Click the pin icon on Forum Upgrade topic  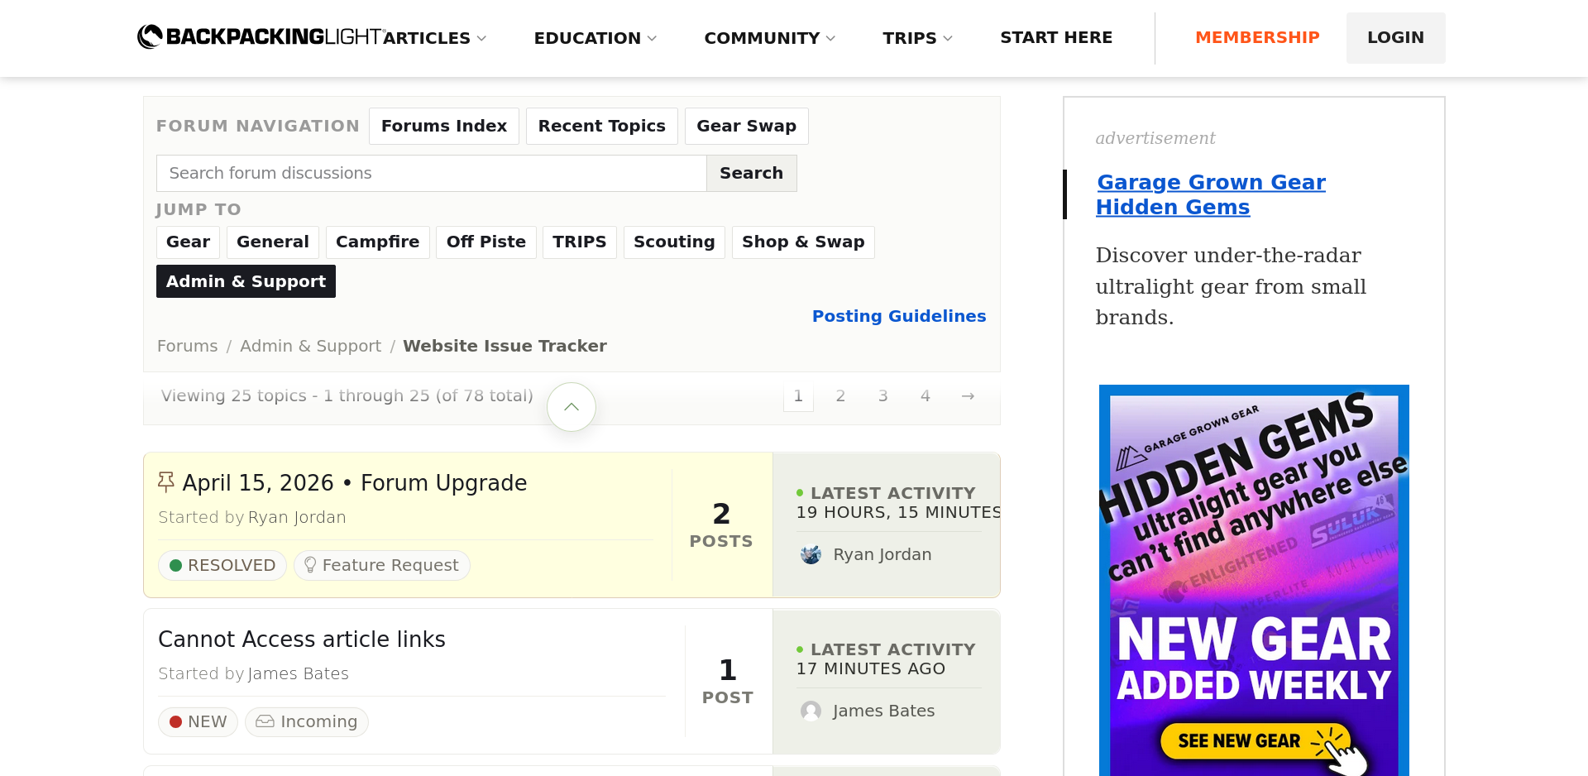166,481
